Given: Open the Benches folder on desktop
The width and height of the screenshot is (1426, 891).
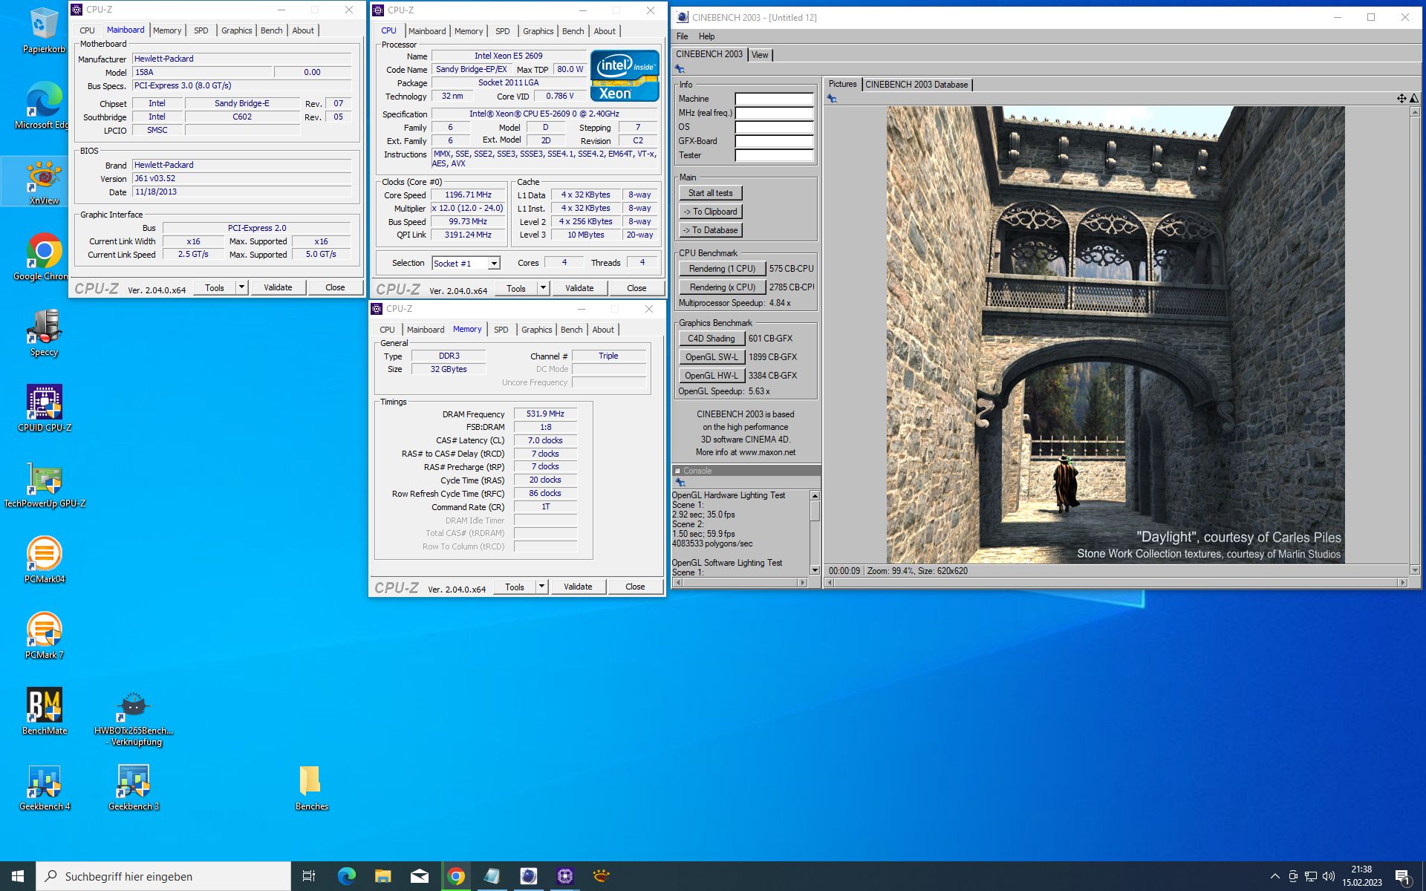Looking at the screenshot, I should coord(311,787).
